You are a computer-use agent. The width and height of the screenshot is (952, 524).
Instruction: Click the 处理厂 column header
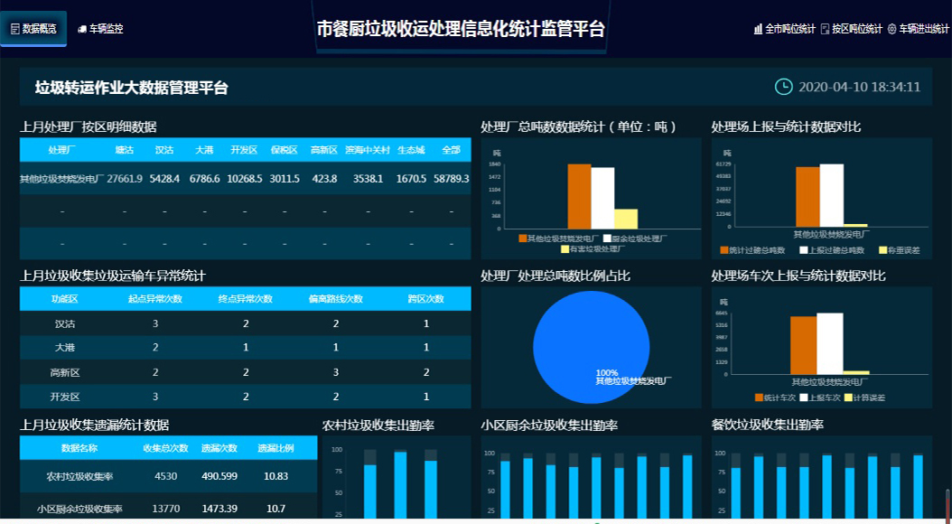[x=62, y=150]
